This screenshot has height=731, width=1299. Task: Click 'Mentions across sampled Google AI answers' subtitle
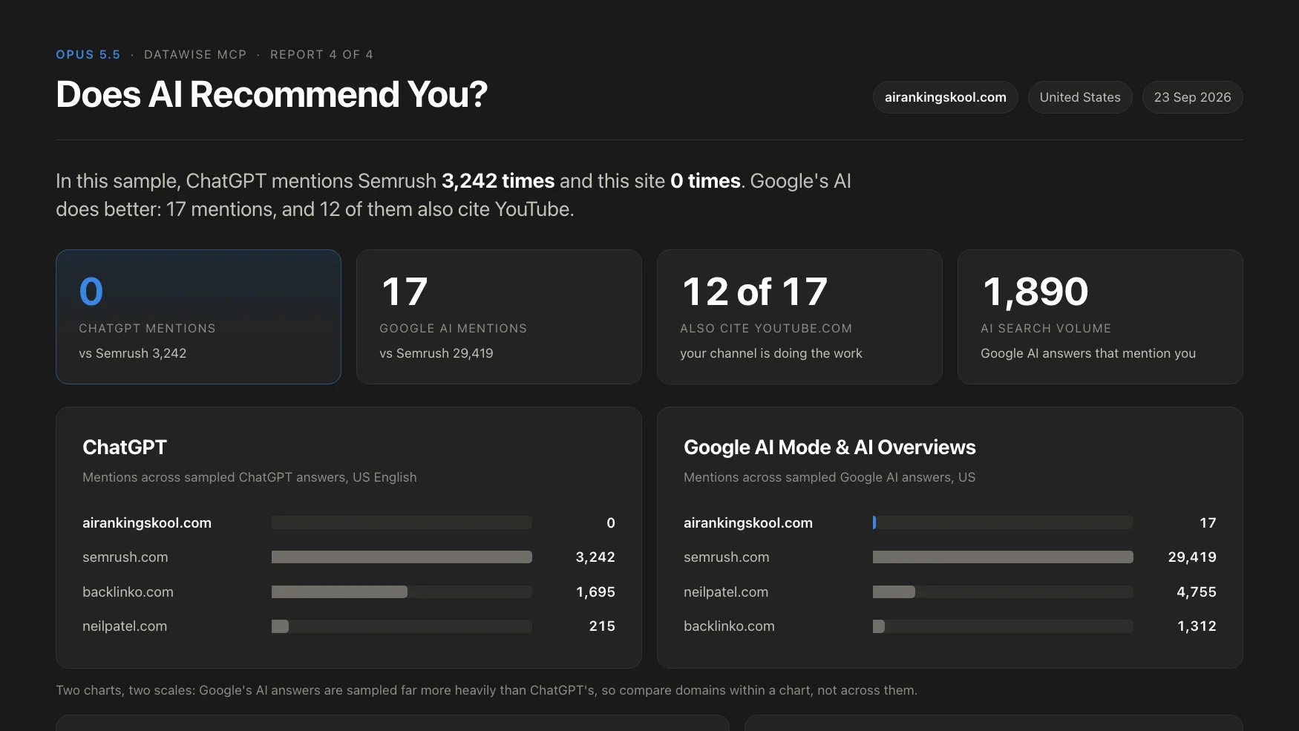tap(829, 477)
